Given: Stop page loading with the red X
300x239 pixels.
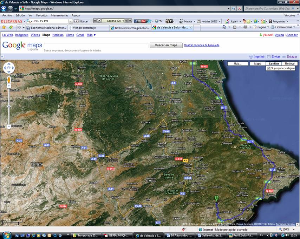Looking at the screenshot, I should [x=239, y=9].
